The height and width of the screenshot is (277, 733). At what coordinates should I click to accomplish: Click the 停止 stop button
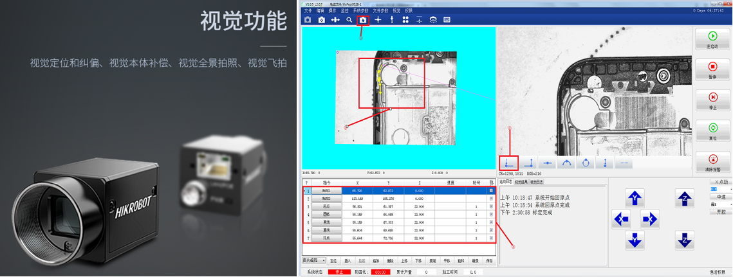(x=712, y=100)
